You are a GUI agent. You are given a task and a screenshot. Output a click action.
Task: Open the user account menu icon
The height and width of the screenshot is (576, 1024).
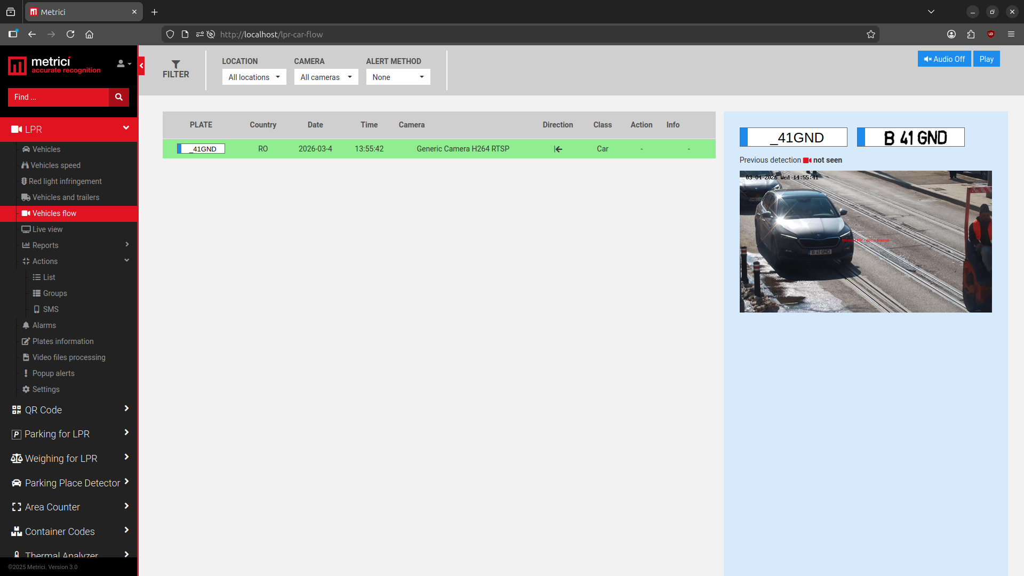[x=124, y=63]
